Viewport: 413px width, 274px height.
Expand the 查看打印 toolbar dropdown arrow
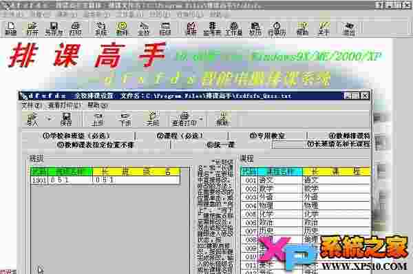(x=201, y=119)
